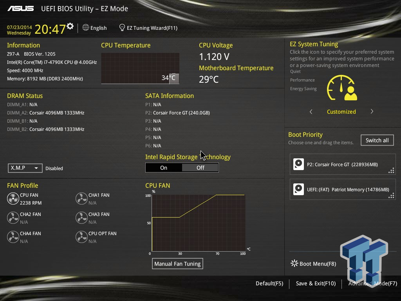Open the X.M.P dropdown
Image resolution: width=401 pixels, height=301 pixels.
coord(25,168)
